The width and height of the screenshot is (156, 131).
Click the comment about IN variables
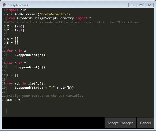tap(74, 22)
